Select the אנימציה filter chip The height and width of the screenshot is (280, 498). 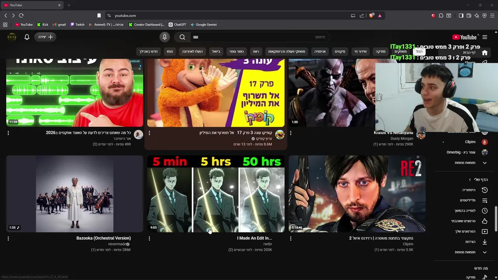tap(320, 51)
